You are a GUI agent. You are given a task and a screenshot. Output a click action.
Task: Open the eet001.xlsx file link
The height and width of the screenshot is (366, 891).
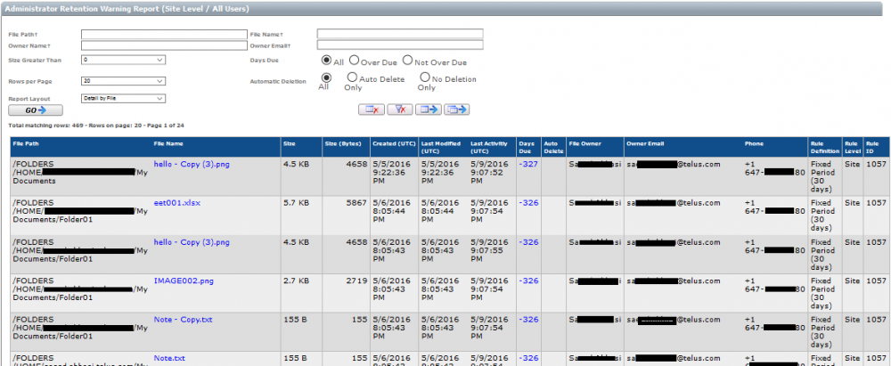pos(177,203)
